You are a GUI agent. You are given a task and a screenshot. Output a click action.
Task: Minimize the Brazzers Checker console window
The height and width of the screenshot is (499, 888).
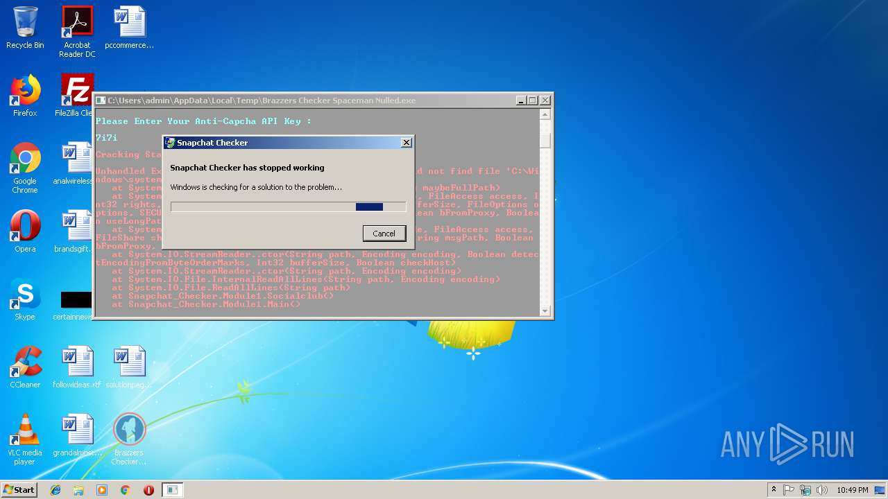pos(521,100)
